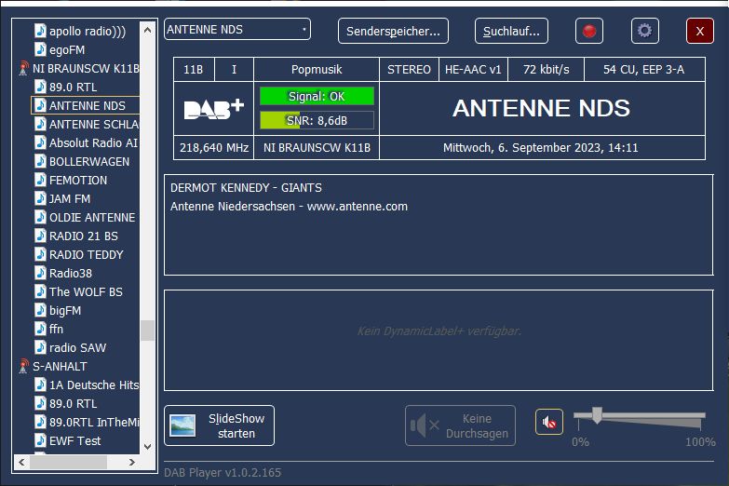Open the Senderspeicher dialog

pos(393,31)
